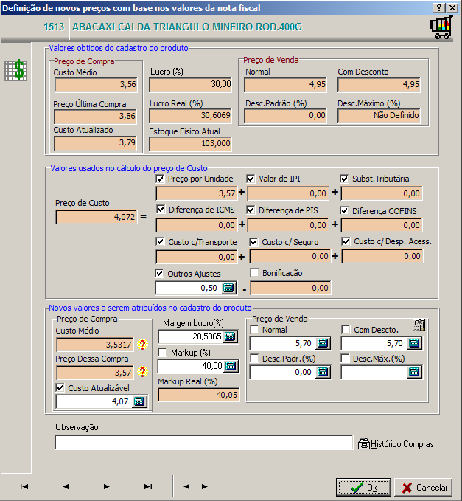Check the Desc.Máx.(%) checkbox
The image size is (462, 501).
pyautogui.click(x=346, y=358)
